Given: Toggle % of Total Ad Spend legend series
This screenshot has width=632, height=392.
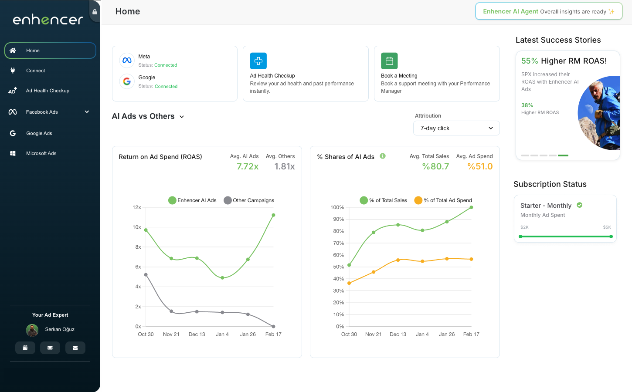Looking at the screenshot, I should click(443, 200).
